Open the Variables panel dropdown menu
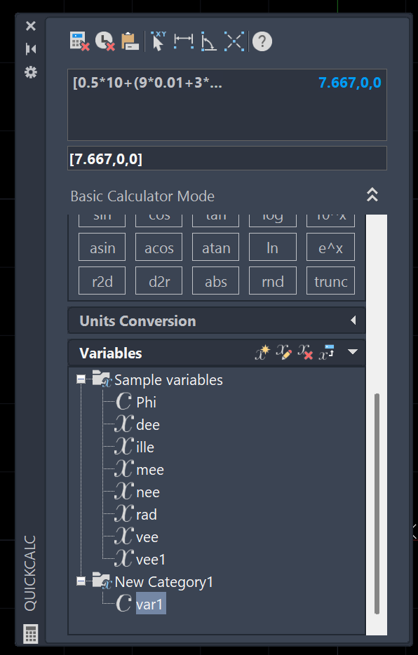 tap(353, 352)
